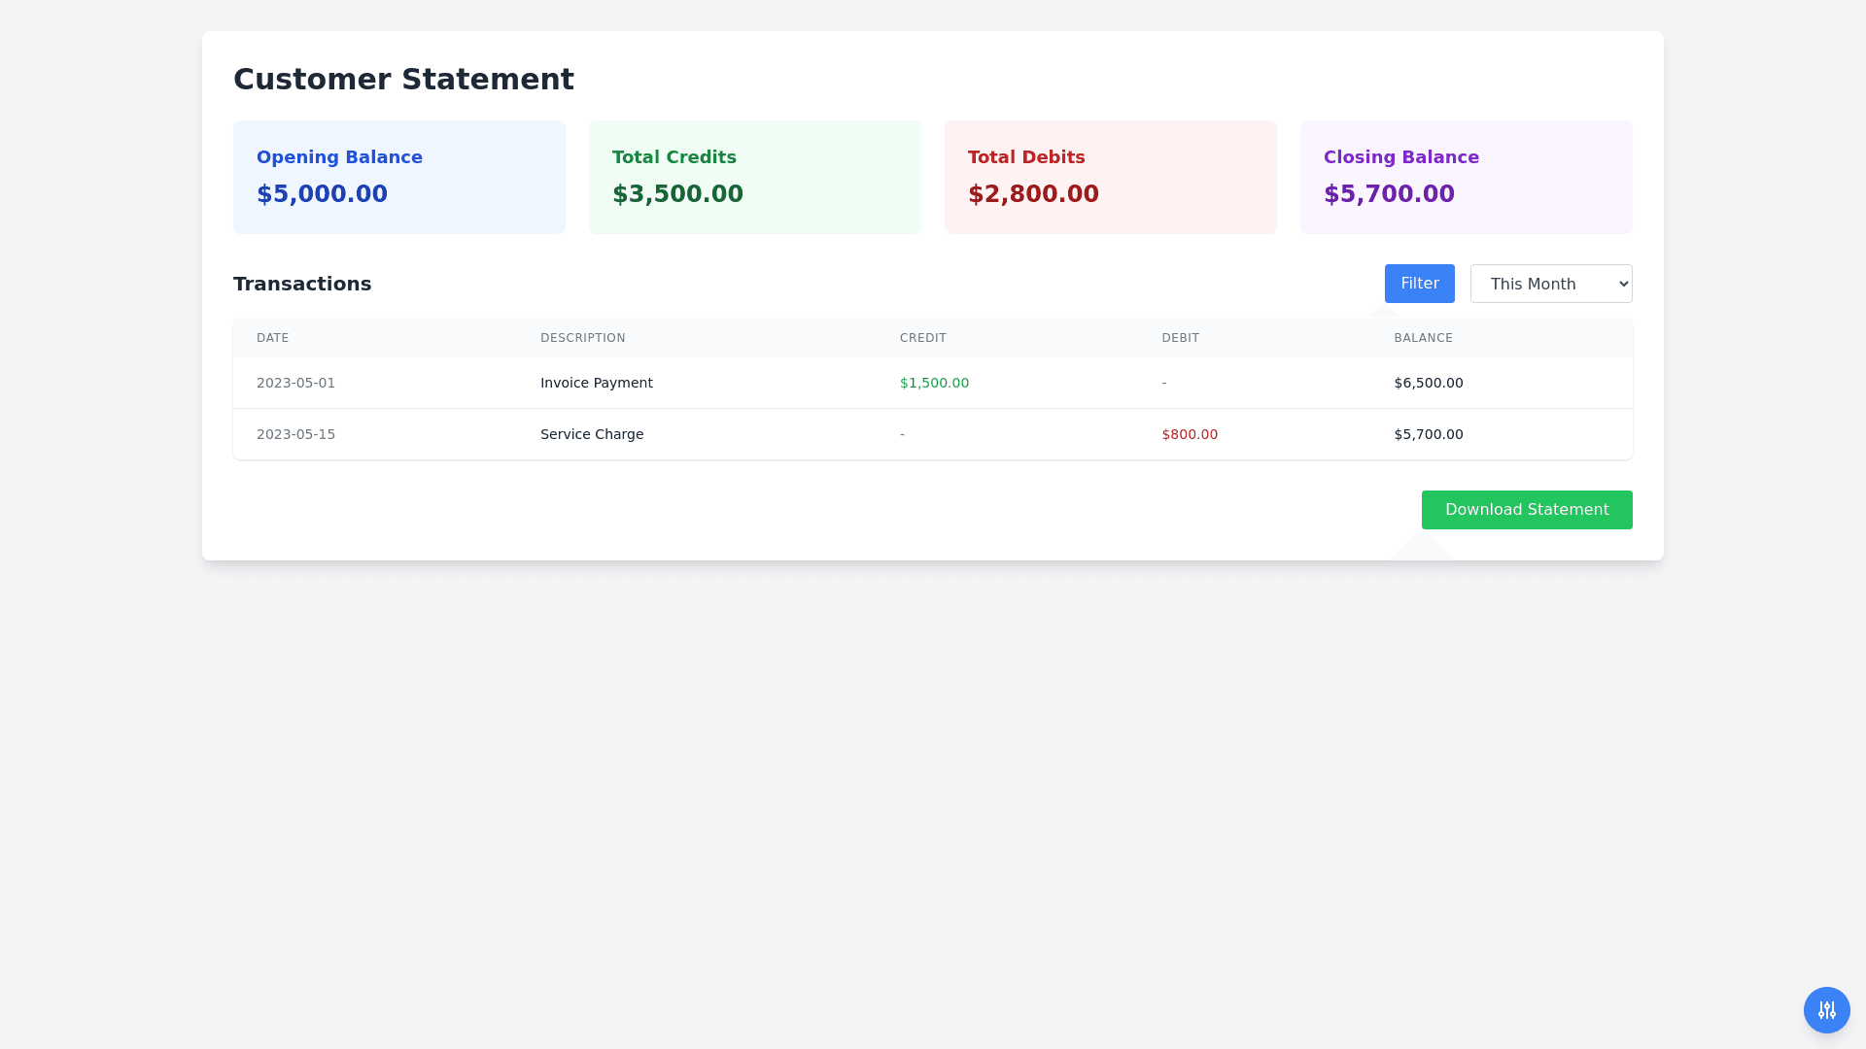1866x1049 pixels.
Task: Click the 2023-05-01 transaction date
Action: [295, 383]
